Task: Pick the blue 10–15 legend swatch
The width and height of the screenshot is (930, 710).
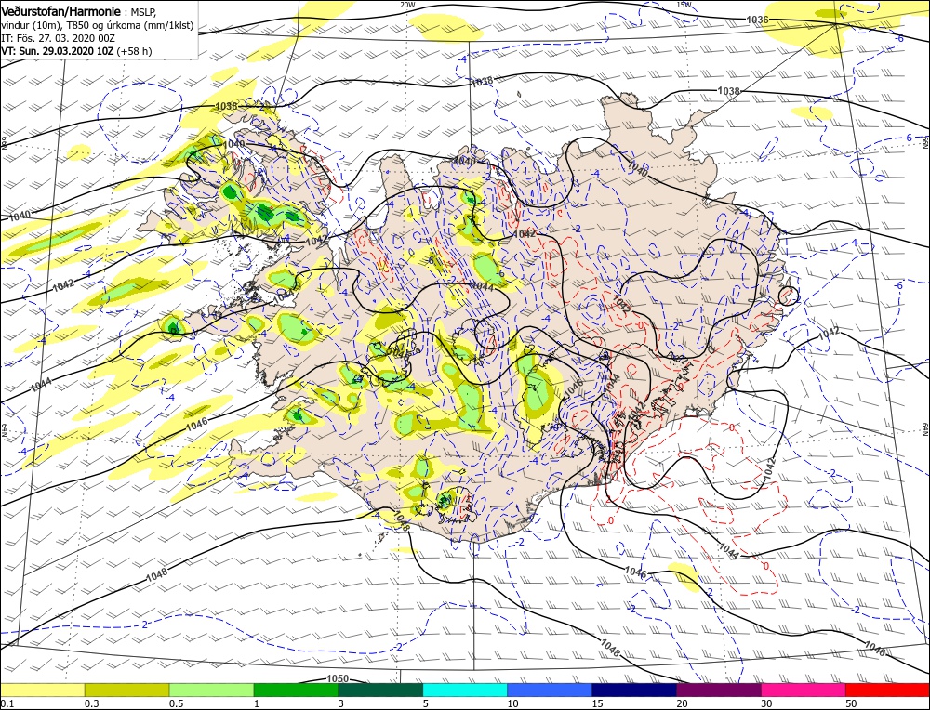Action: tap(550, 690)
